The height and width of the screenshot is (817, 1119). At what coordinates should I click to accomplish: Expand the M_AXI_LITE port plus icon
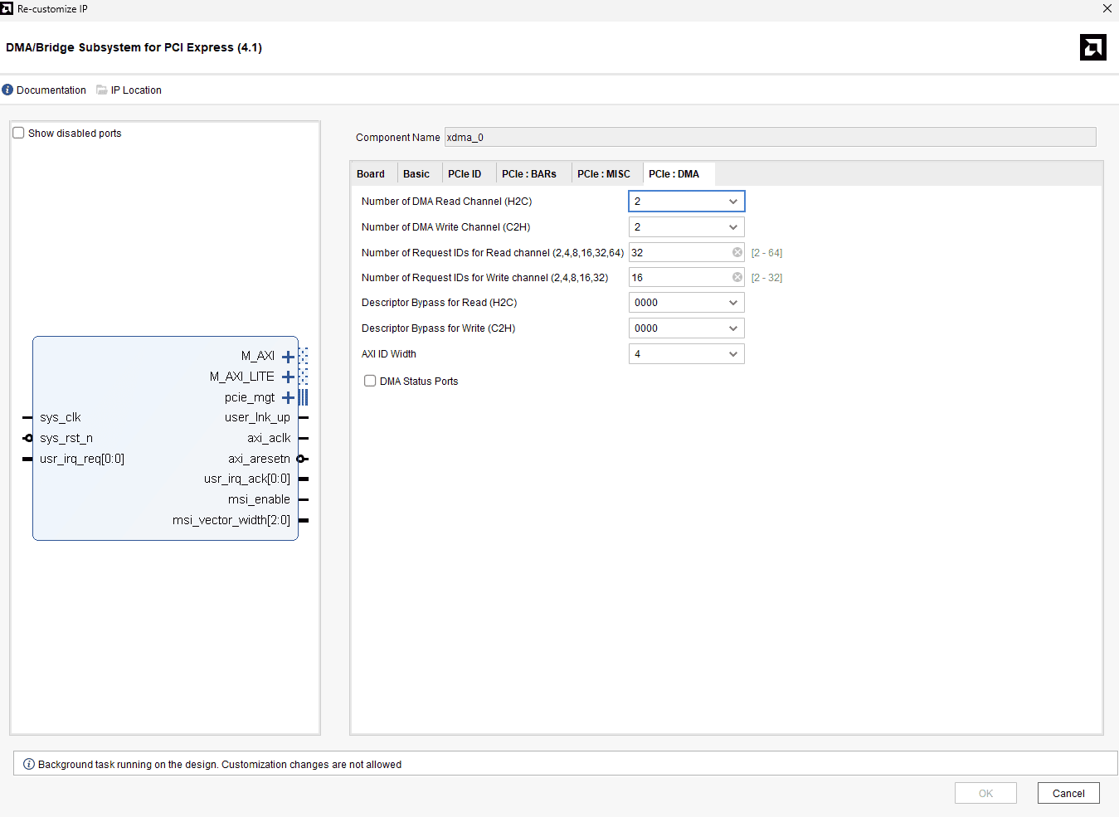click(288, 377)
